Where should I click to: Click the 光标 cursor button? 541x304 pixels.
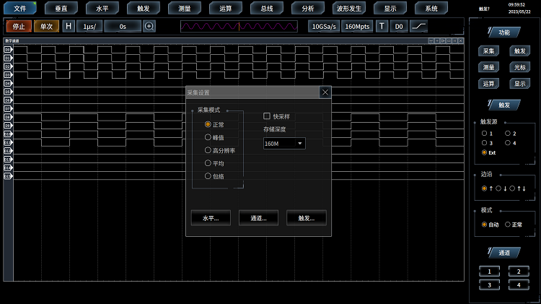pos(519,67)
